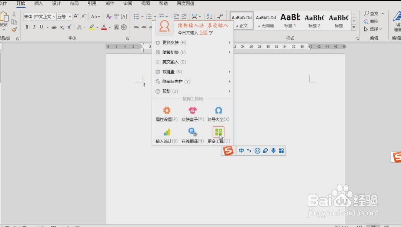Toggle subscript formatting
This screenshot has width=401, height=227.
(62, 27)
